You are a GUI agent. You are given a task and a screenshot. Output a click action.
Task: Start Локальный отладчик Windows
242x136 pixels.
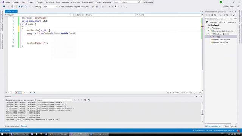point(74,6)
